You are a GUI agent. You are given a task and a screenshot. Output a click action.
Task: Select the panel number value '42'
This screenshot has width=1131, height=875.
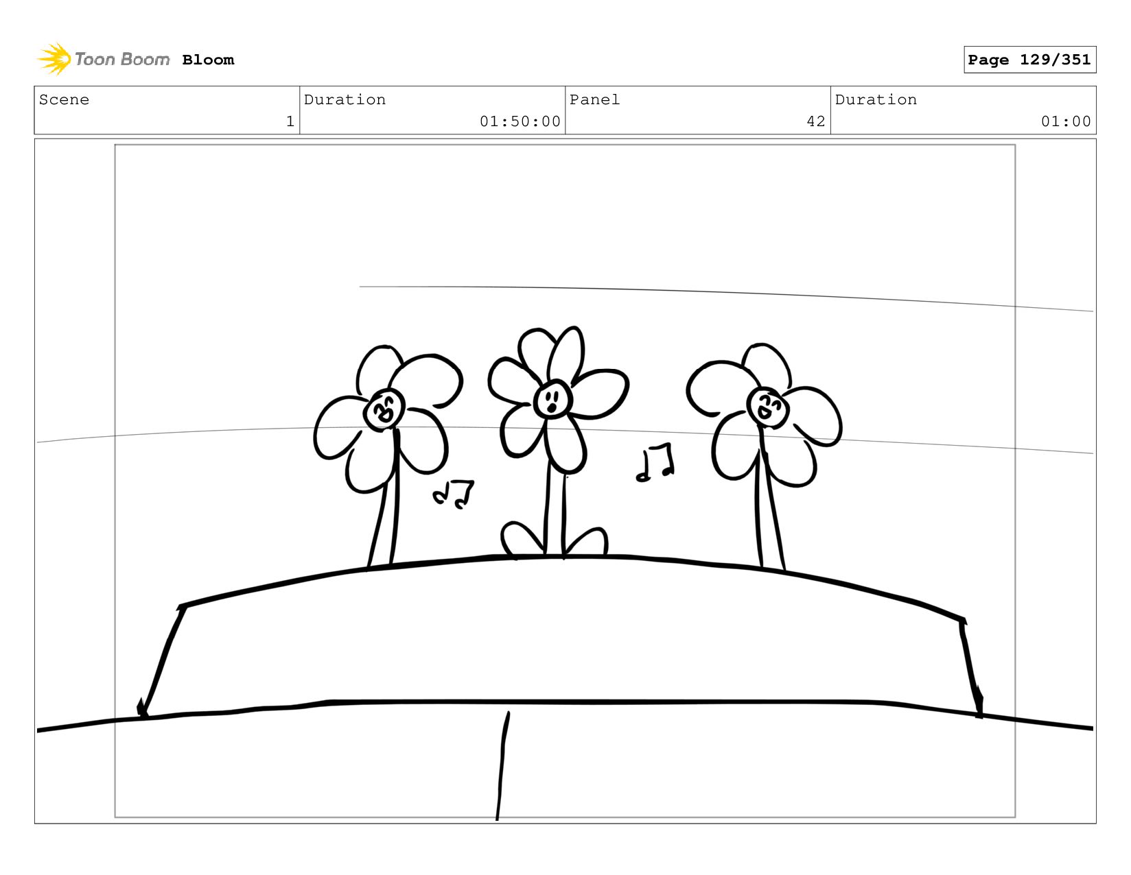(x=816, y=121)
